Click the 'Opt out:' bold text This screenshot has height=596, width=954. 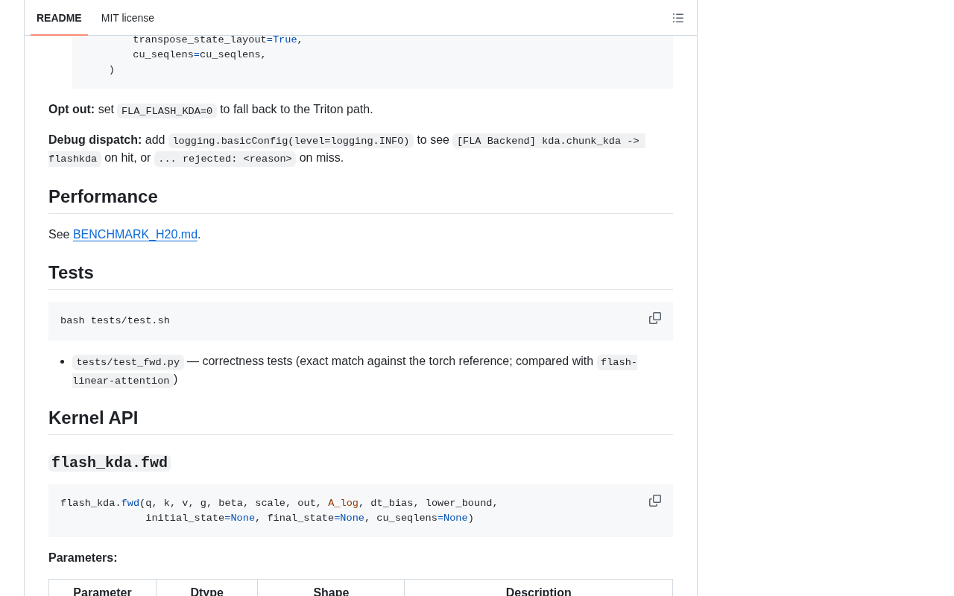(x=72, y=110)
